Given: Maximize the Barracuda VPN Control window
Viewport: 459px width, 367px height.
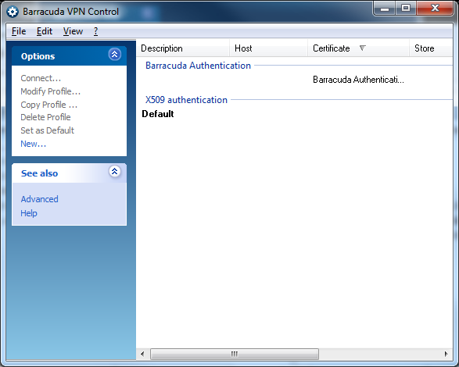Looking at the screenshot, I should click(x=406, y=9).
